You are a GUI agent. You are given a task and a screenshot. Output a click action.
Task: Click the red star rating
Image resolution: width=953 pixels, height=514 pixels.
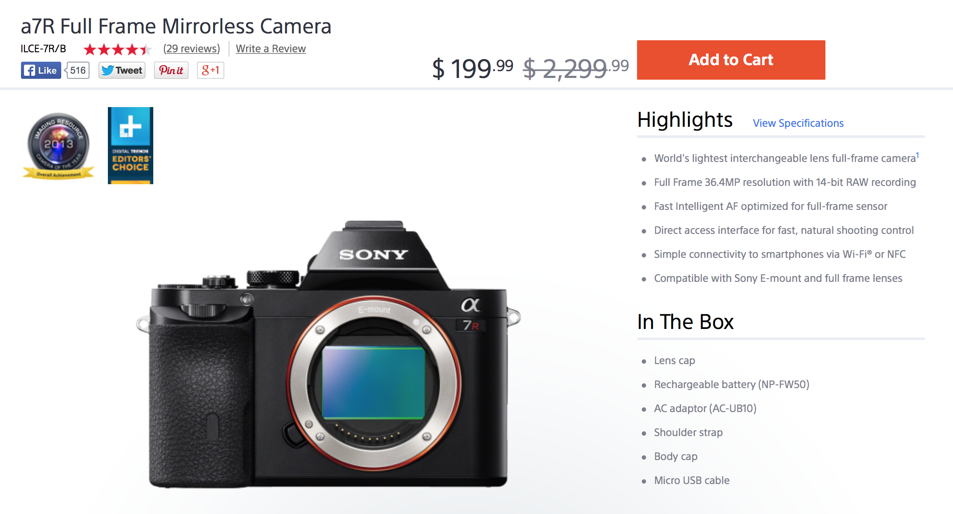(x=117, y=49)
